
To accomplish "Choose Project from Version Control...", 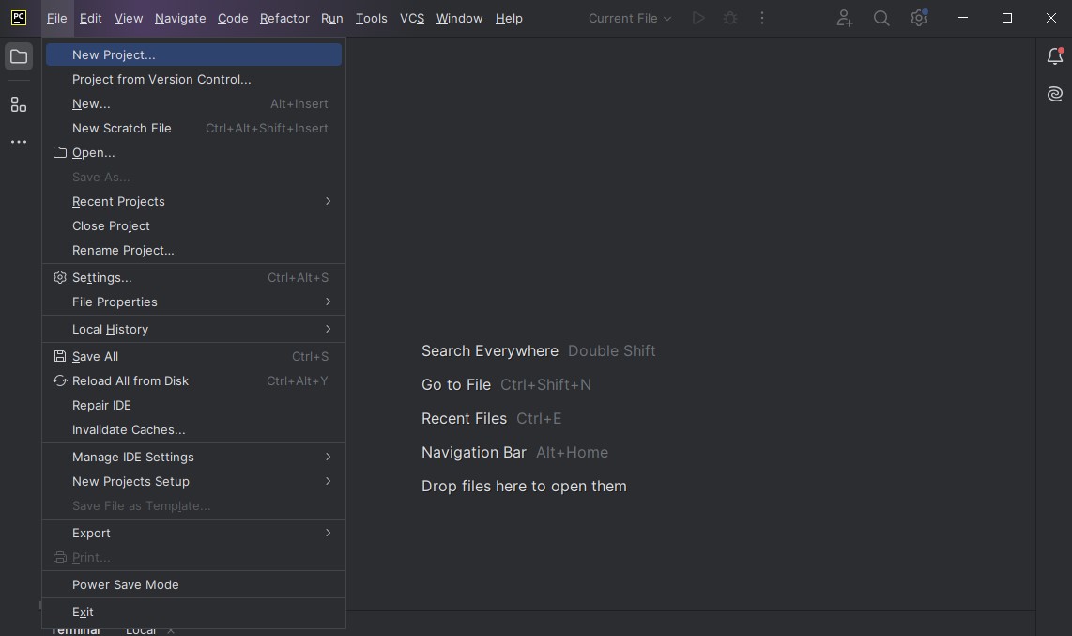I will tap(161, 79).
